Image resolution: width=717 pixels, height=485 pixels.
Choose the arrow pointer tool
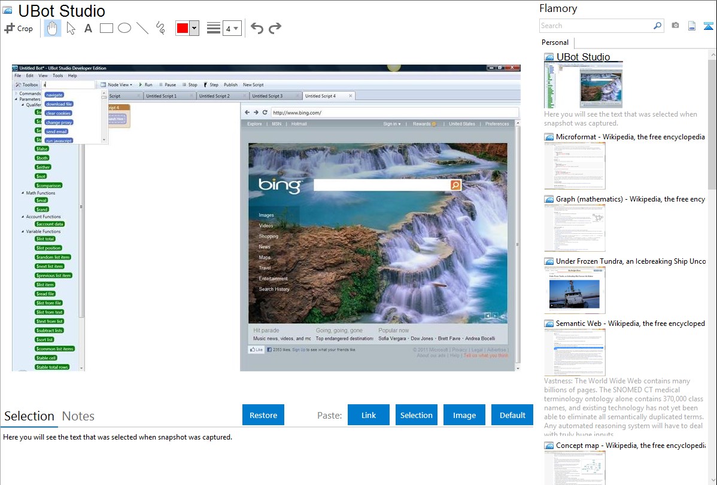[x=71, y=28]
